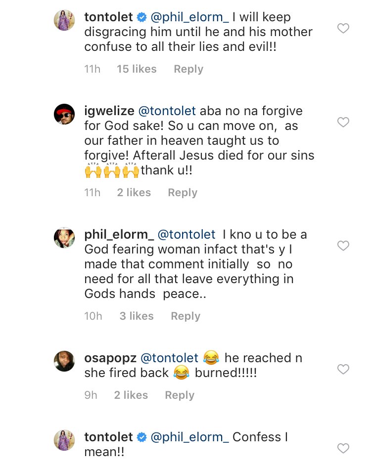
Task: Like tontolet's 'Confess I mean' comment
Action: [343, 448]
